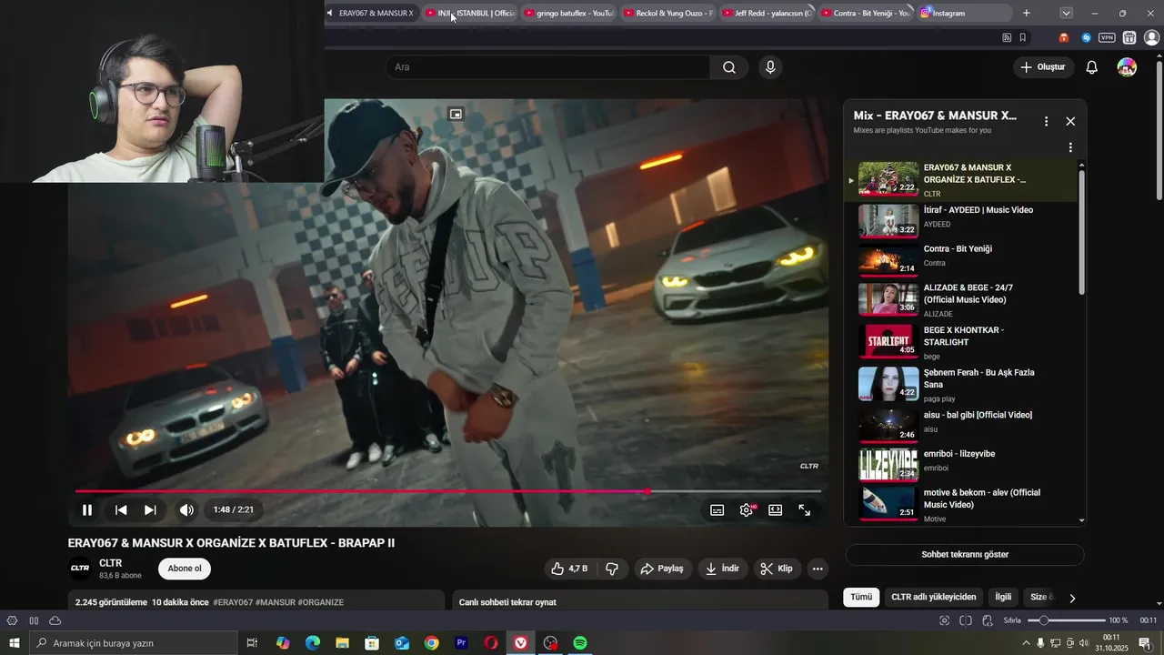Like the video with 4,7 B
The height and width of the screenshot is (655, 1164).
(x=568, y=569)
